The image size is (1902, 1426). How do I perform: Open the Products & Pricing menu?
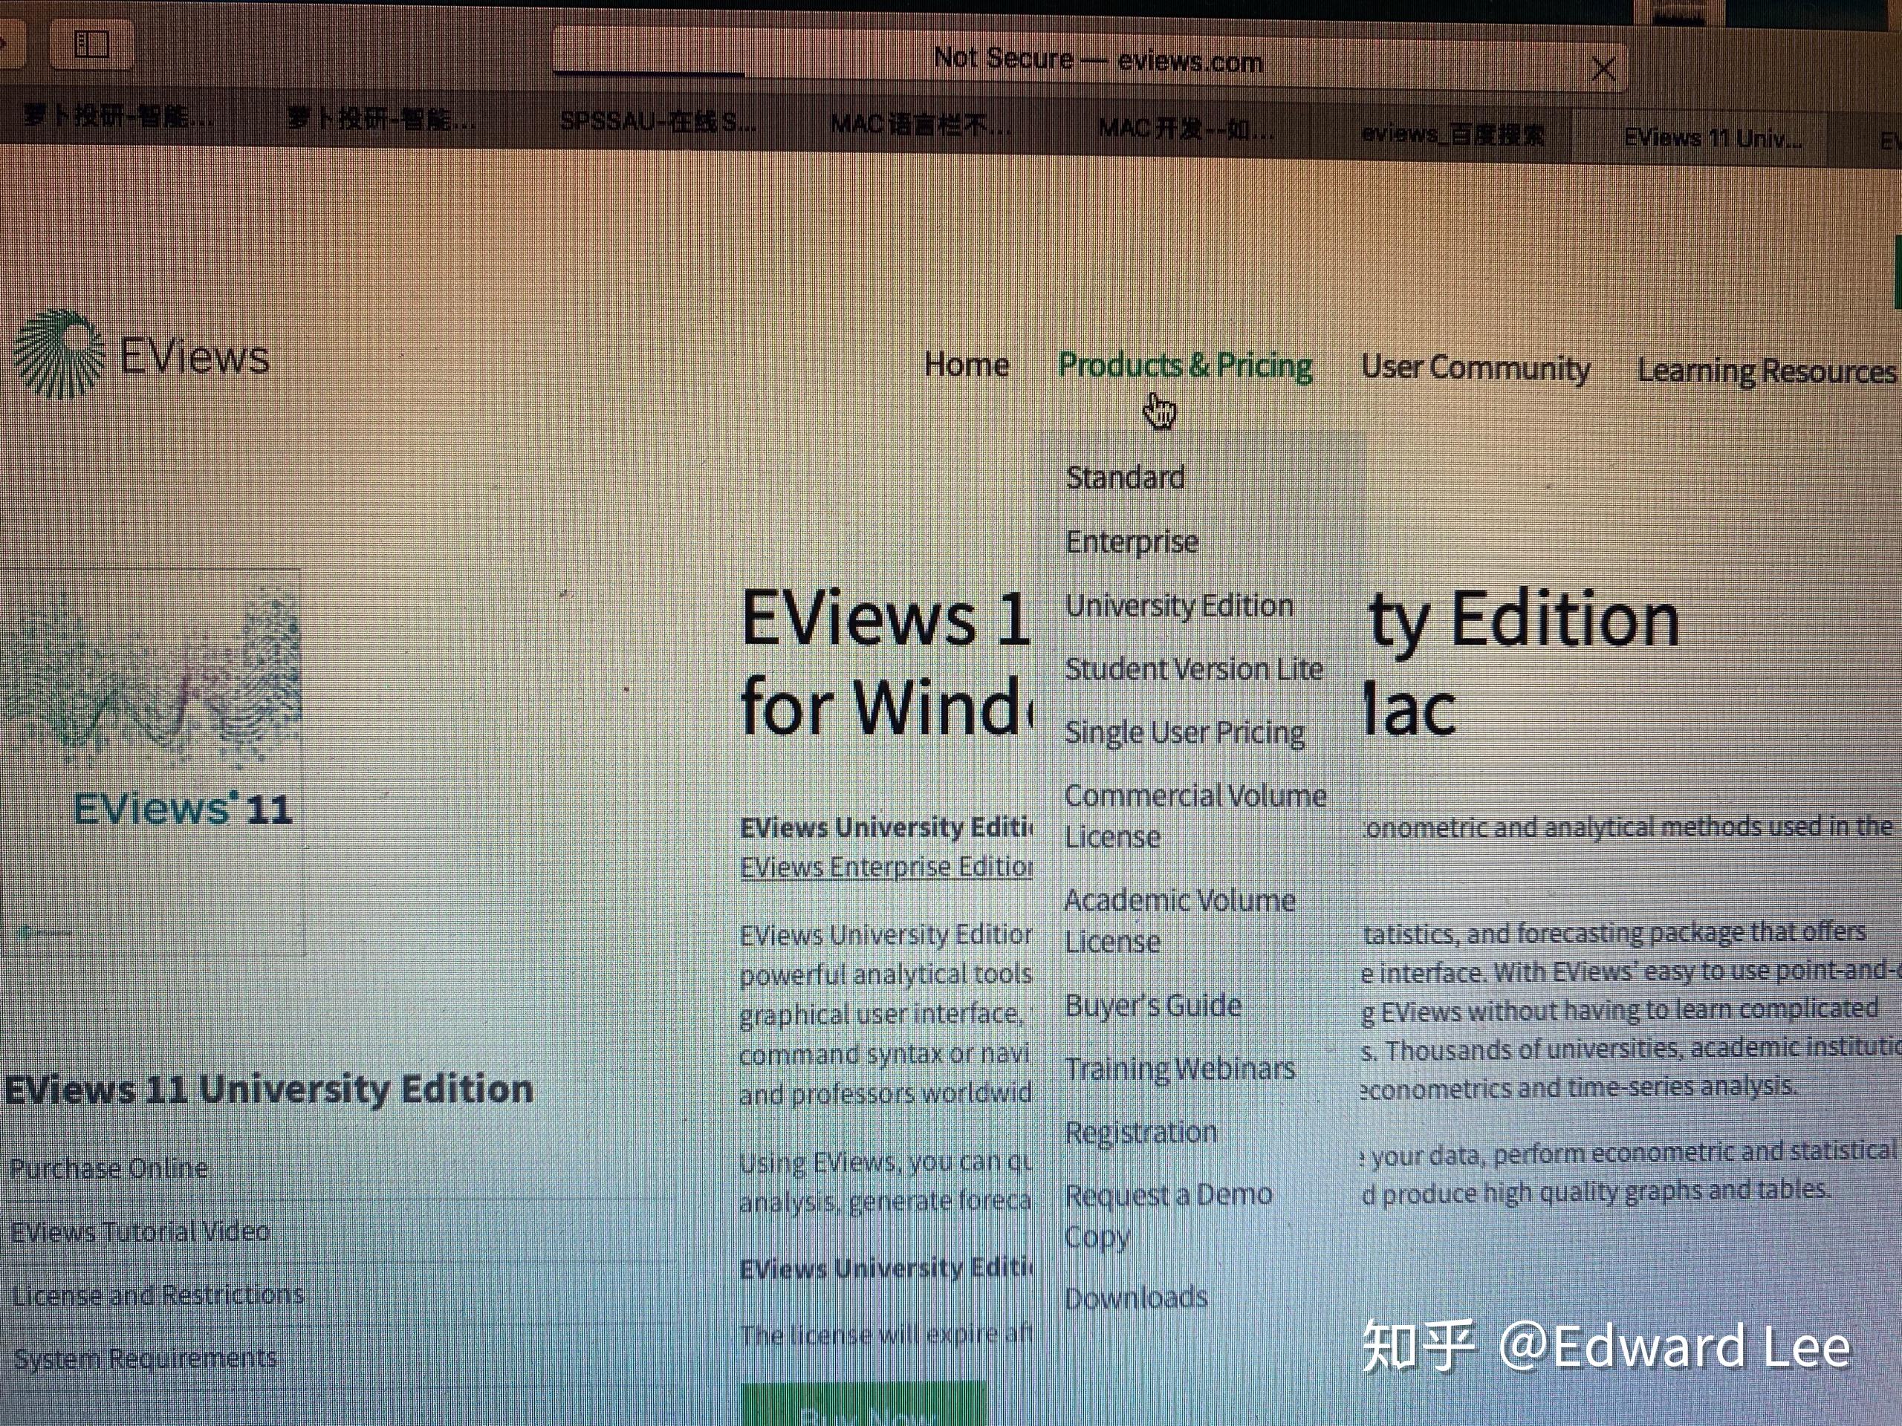tap(1187, 365)
